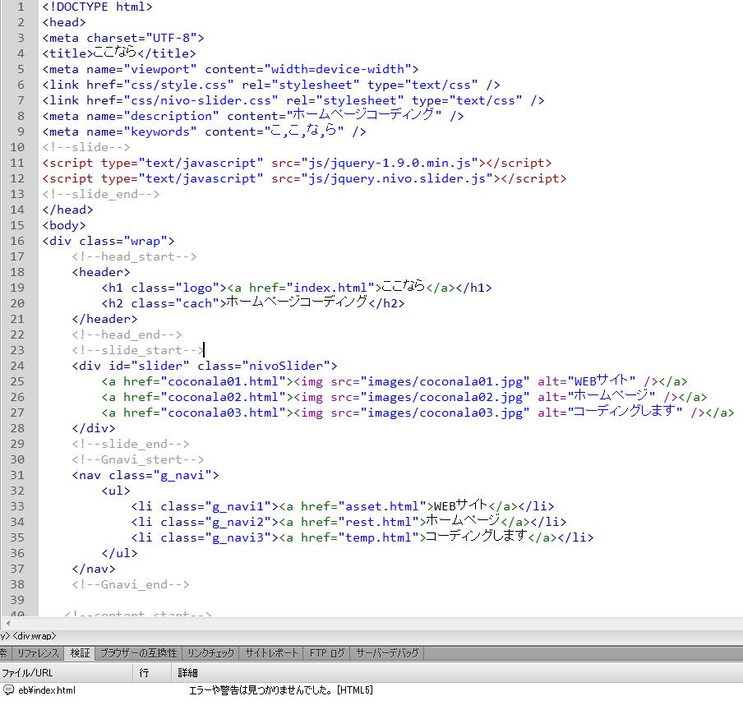Click the <title>ここなら</title> line

click(119, 52)
